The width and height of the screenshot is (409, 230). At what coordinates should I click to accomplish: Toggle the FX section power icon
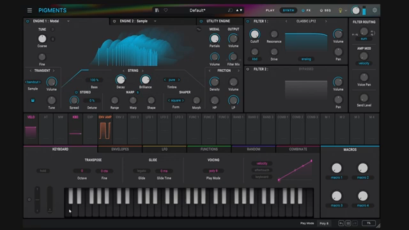(x=303, y=10)
